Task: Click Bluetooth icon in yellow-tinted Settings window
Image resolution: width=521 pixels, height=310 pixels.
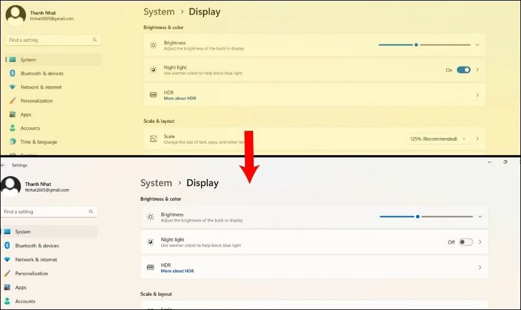Action: [x=12, y=73]
